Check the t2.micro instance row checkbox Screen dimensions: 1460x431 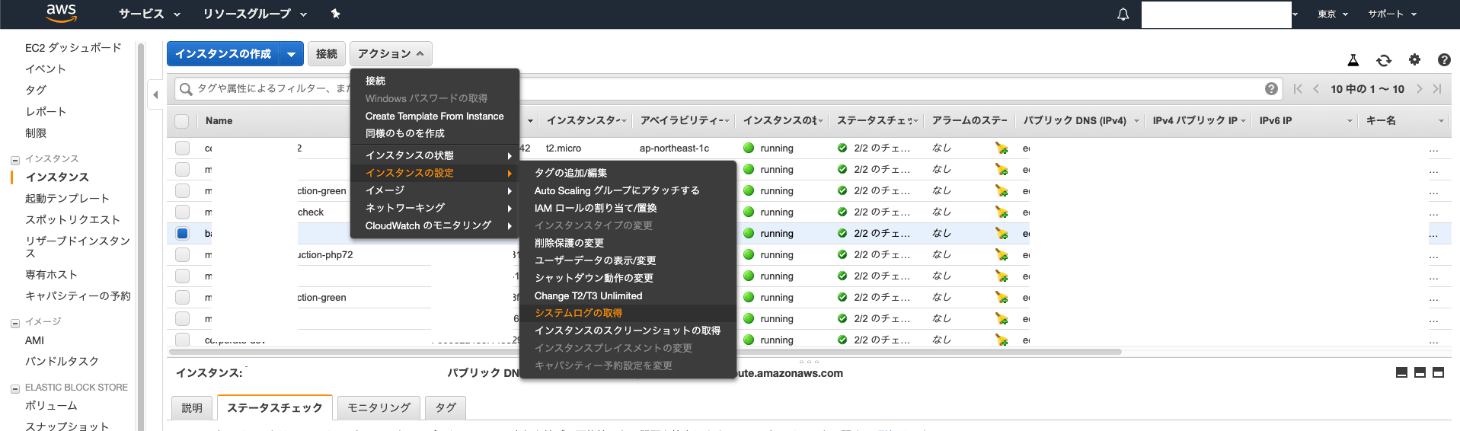coord(182,148)
